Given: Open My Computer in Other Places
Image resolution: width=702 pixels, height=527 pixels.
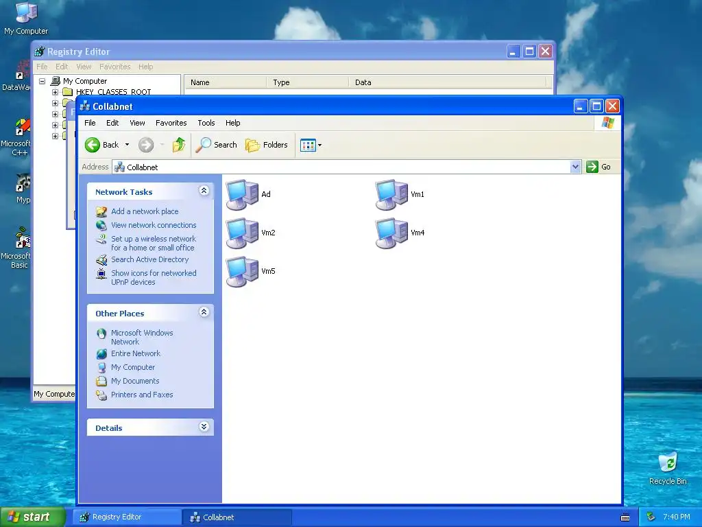Looking at the screenshot, I should (133, 368).
